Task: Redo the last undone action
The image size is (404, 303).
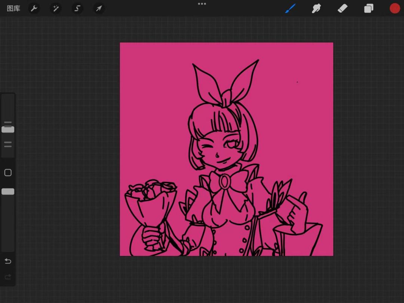Action: click(x=8, y=277)
